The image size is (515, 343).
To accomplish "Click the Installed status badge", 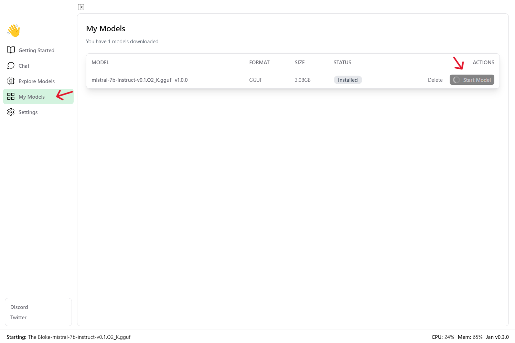I will pyautogui.click(x=347, y=80).
